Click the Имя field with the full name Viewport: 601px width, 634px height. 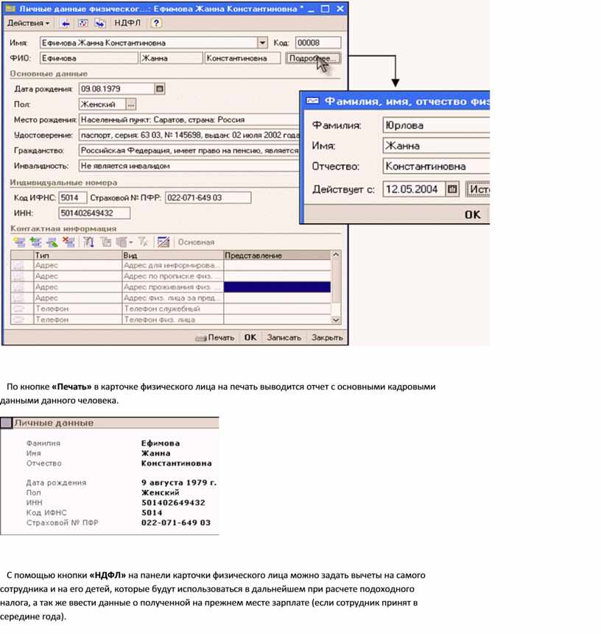click(149, 43)
